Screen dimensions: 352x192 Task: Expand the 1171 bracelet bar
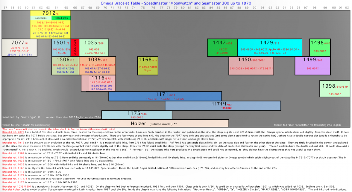click(x=165, y=96)
